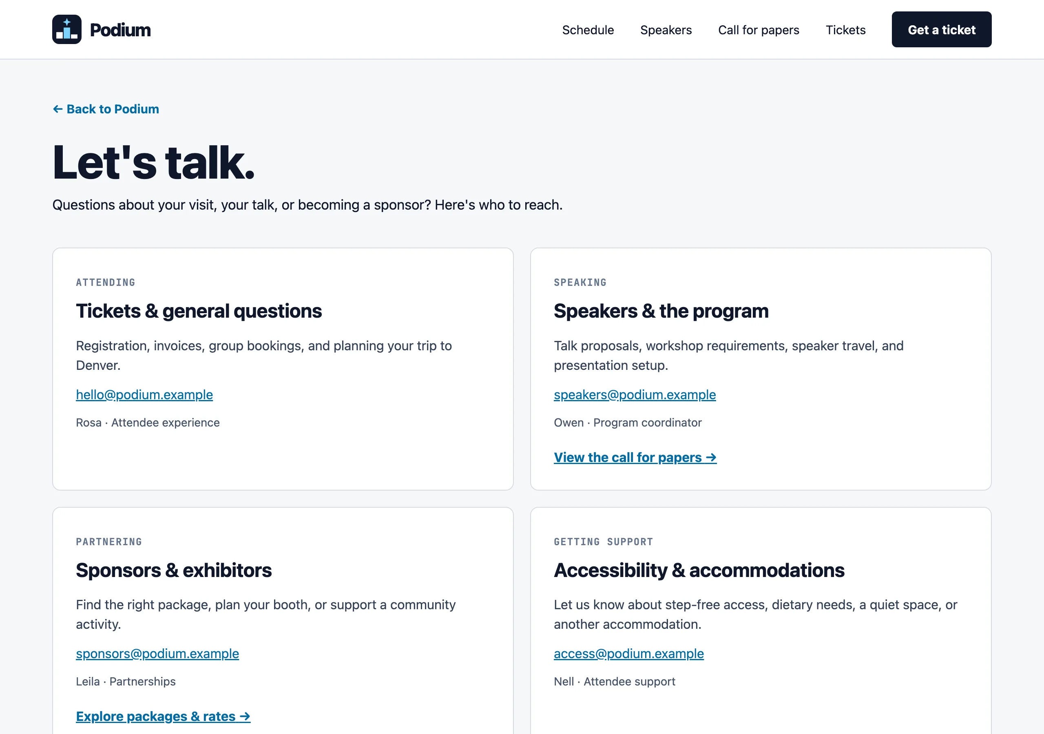Click Rosa · Attendee experience text
This screenshot has width=1044, height=734.
pyautogui.click(x=148, y=422)
